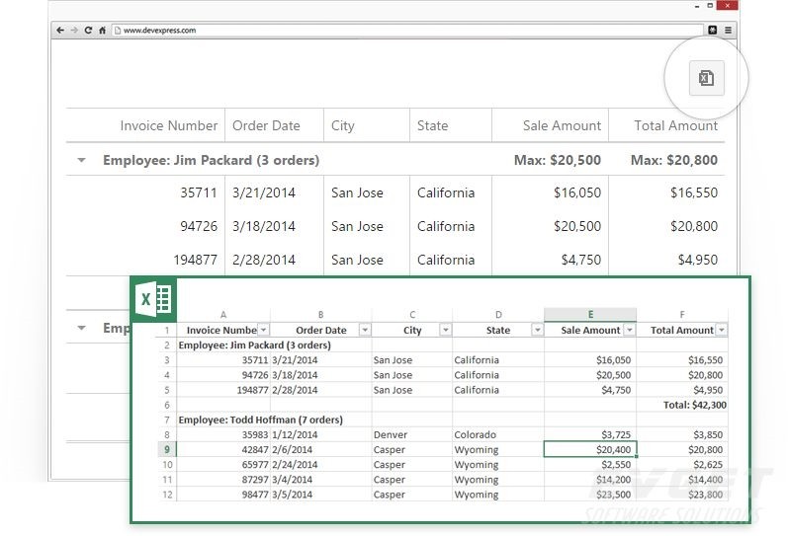Select Excel column A header
Screen dimensions: 788x536
click(223, 315)
